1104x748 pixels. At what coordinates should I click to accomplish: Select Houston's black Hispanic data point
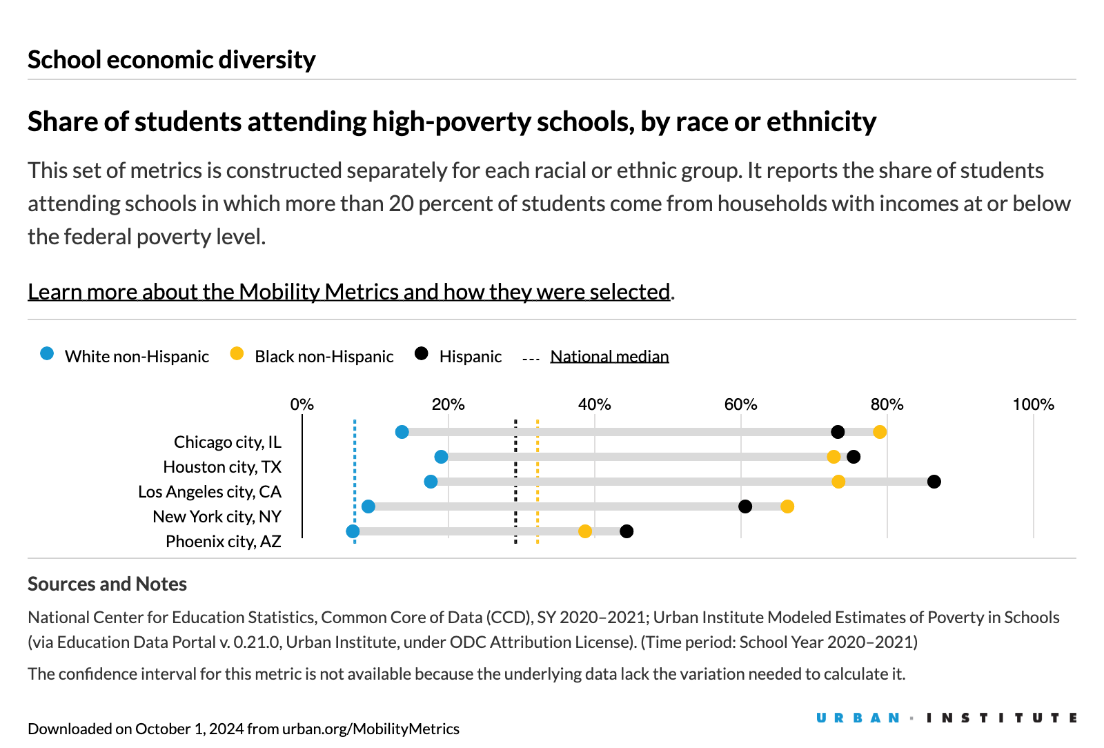point(854,457)
